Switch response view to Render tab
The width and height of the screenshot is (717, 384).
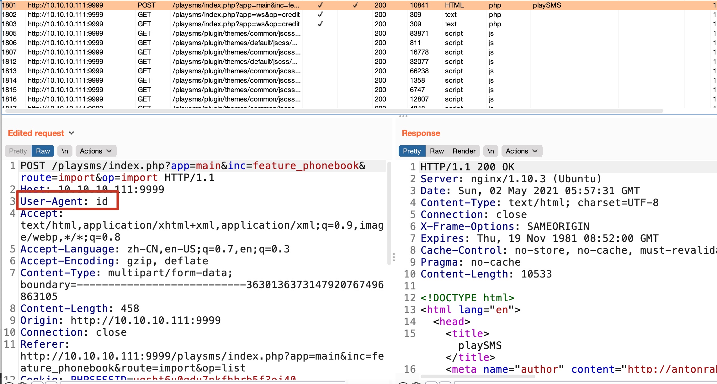point(464,151)
